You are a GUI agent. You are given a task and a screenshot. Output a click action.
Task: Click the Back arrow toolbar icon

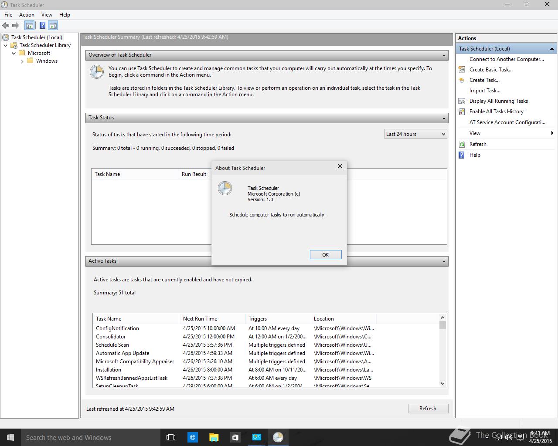[6, 26]
